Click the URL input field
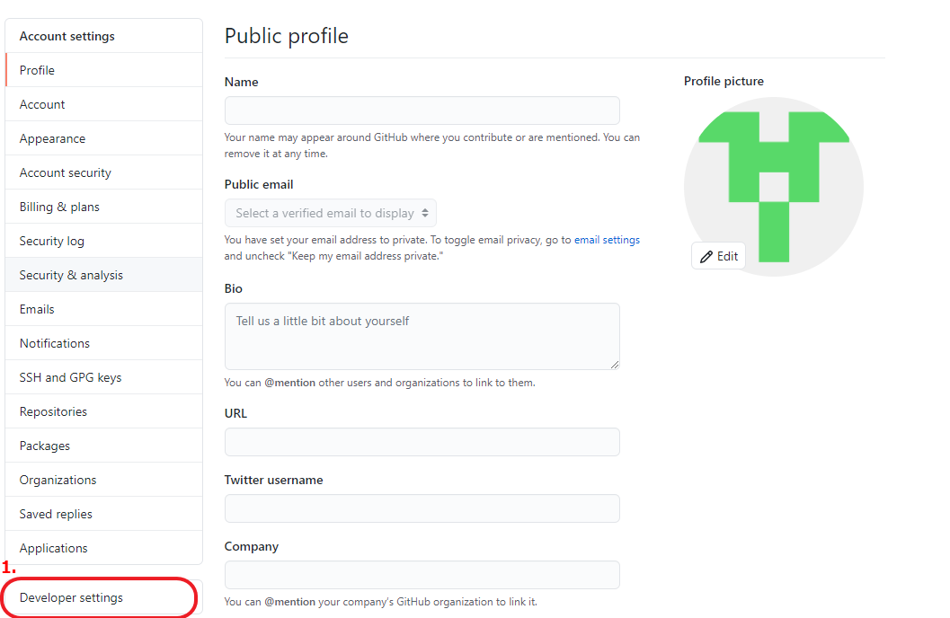This screenshot has width=950, height=618. [422, 442]
